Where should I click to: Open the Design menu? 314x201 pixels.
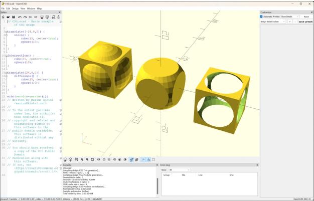coord(15,9)
